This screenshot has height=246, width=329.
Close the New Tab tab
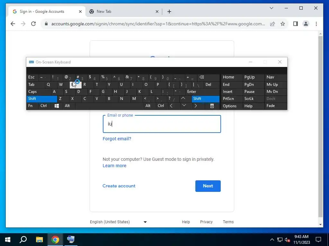pyautogui.click(x=157, y=12)
